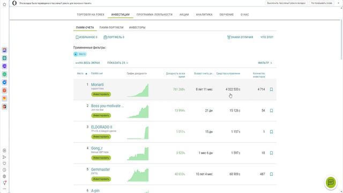
Task: Click the 'Что это?' link
Action: [x=267, y=37]
